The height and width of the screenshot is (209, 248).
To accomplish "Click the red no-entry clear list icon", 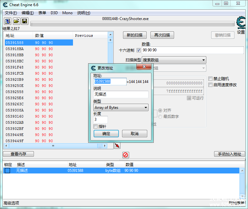I will click(126, 155).
